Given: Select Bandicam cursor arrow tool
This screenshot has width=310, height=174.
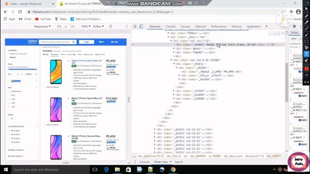Looking at the screenshot, I should click(307, 9).
